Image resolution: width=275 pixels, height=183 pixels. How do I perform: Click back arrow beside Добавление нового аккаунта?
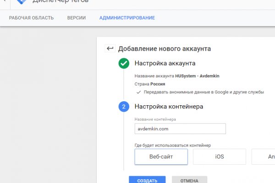click(x=110, y=48)
